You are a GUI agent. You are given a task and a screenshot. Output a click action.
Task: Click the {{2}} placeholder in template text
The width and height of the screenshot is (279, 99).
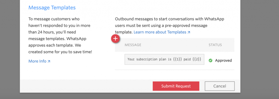[x=197, y=59]
